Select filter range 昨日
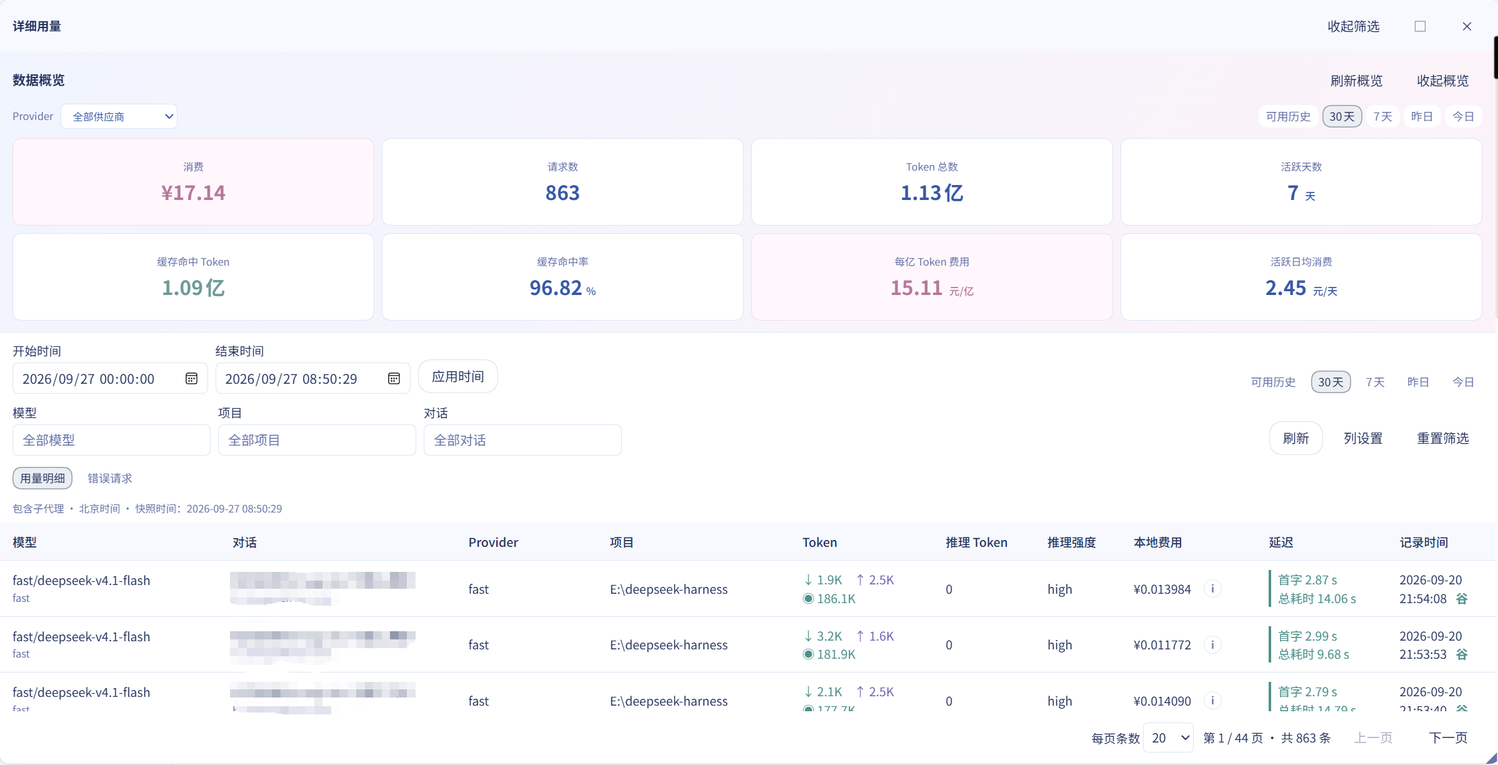This screenshot has width=1498, height=765. pos(1418,382)
